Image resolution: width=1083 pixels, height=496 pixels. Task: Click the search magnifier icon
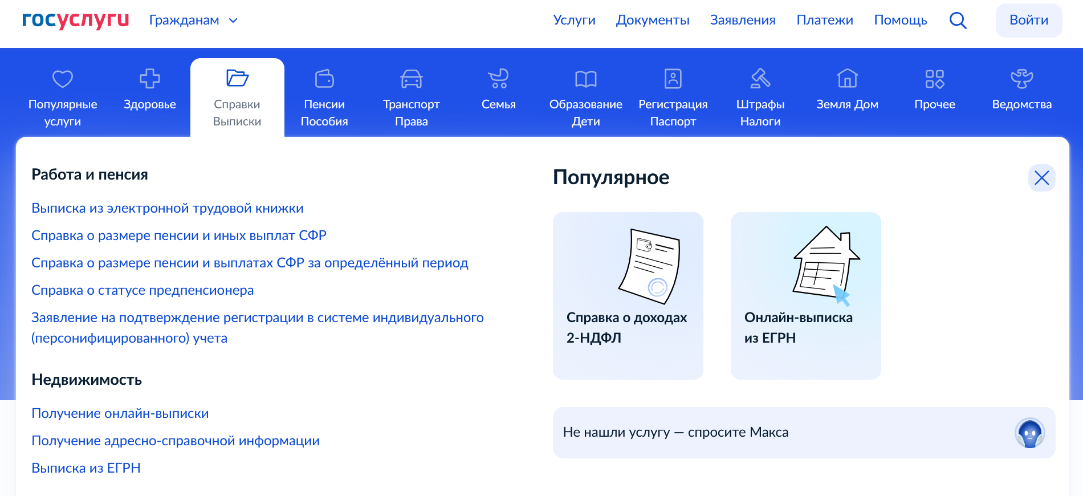point(958,21)
